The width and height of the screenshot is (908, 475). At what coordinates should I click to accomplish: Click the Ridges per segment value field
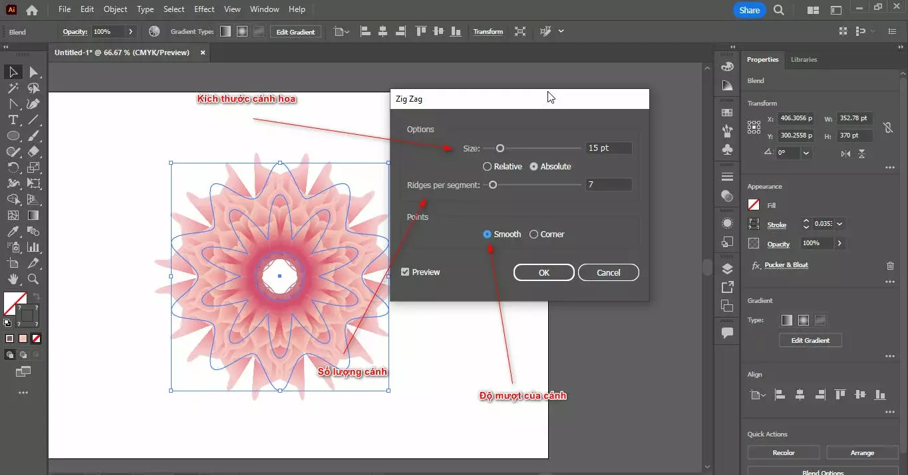pyautogui.click(x=608, y=185)
